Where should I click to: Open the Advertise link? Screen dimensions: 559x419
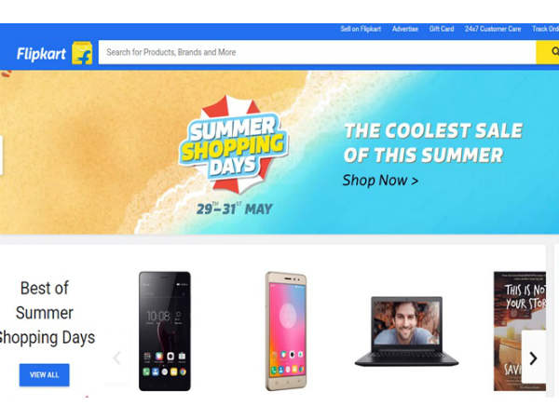coord(405,29)
